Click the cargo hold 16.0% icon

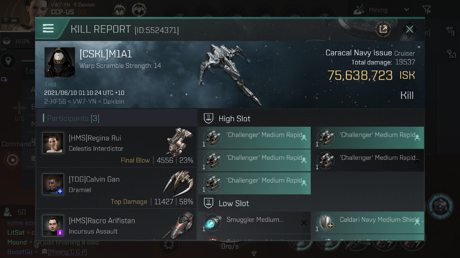[x=7, y=41]
